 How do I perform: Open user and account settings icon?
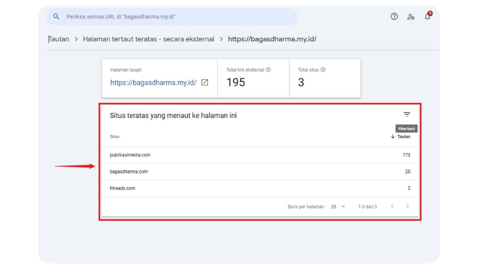pyautogui.click(x=411, y=16)
